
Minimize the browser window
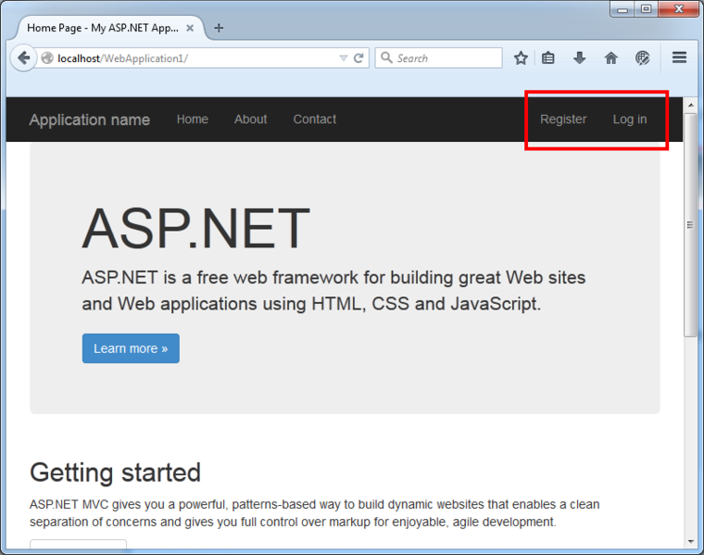click(x=622, y=9)
